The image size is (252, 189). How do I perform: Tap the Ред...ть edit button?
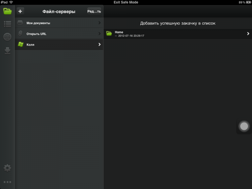(x=94, y=11)
